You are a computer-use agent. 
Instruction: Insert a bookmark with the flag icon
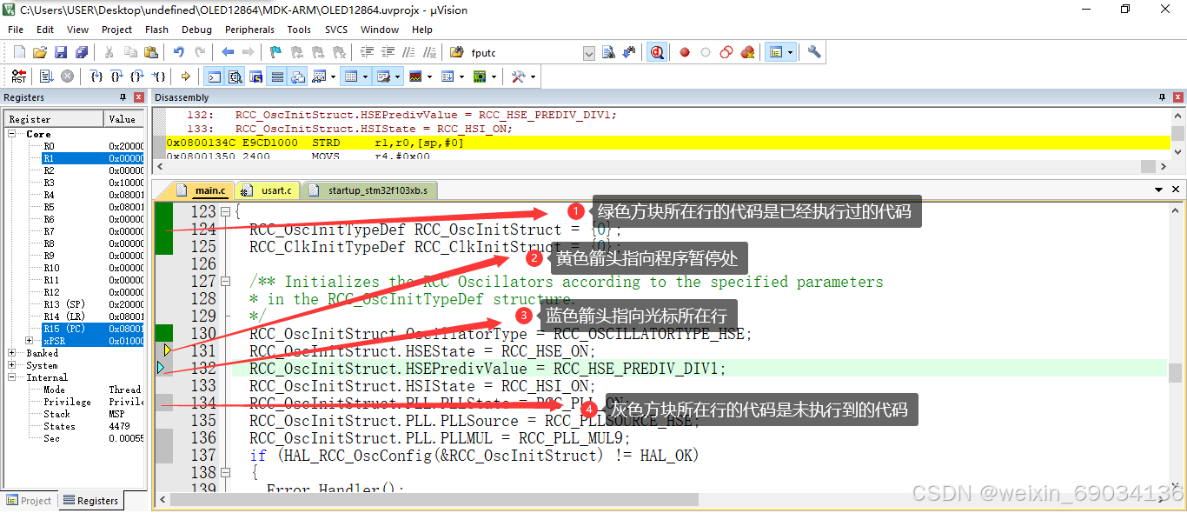[x=275, y=52]
